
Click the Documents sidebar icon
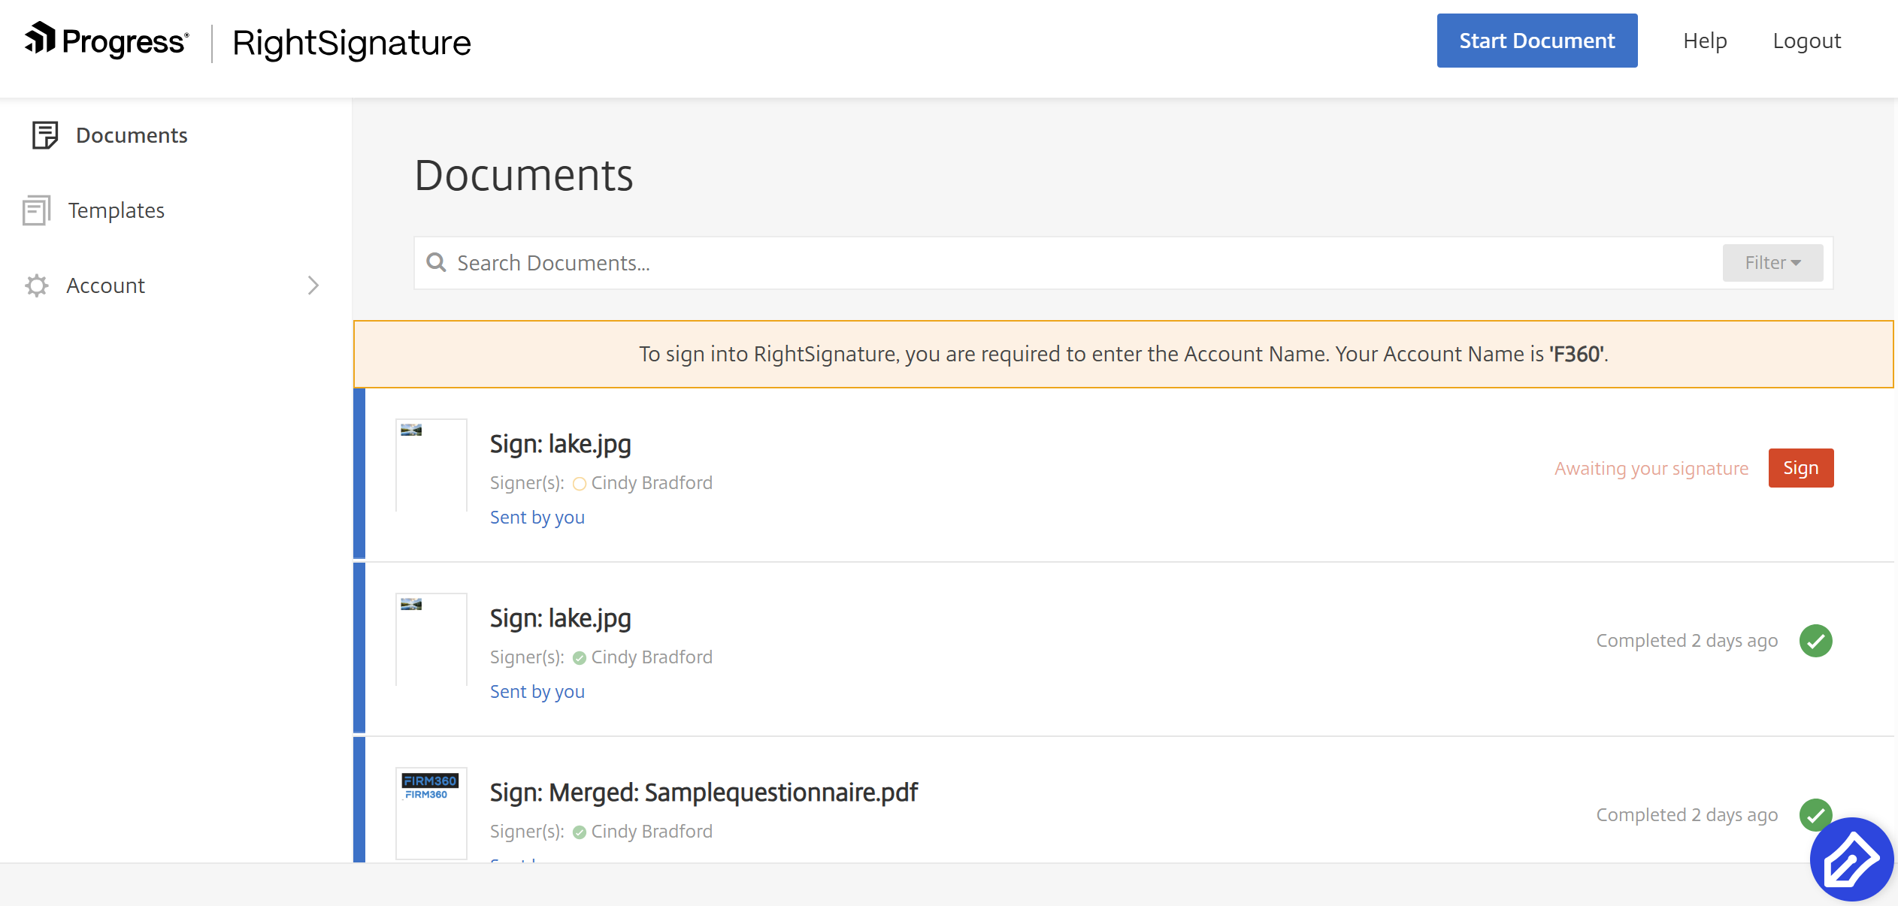tap(44, 135)
